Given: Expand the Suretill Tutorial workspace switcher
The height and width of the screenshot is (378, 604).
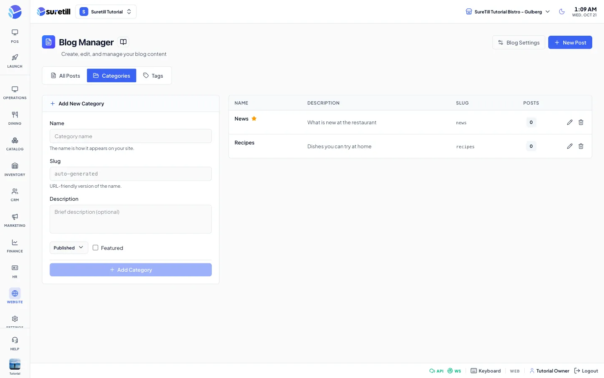Looking at the screenshot, I should (x=106, y=12).
